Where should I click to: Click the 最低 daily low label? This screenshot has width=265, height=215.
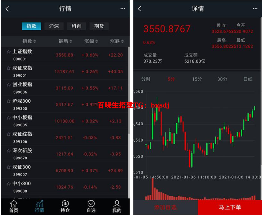click(241, 40)
